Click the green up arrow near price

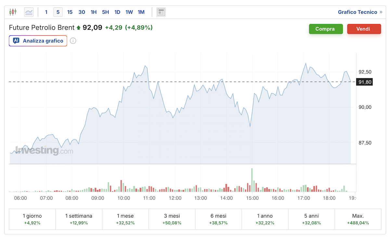pos(78,28)
